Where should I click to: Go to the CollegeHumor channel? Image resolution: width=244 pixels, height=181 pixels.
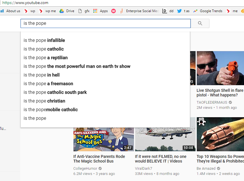pyautogui.click(x=86, y=168)
